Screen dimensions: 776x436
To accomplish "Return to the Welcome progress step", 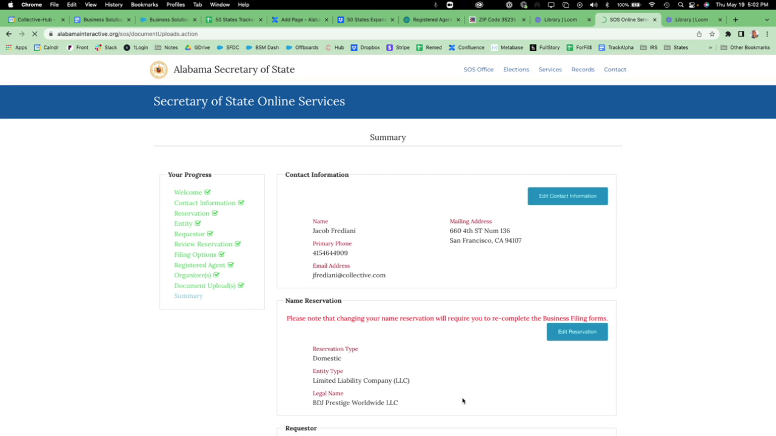I will click(188, 193).
